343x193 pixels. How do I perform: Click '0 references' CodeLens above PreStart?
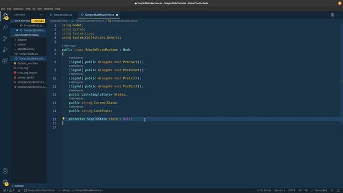pyautogui.click(x=76, y=58)
